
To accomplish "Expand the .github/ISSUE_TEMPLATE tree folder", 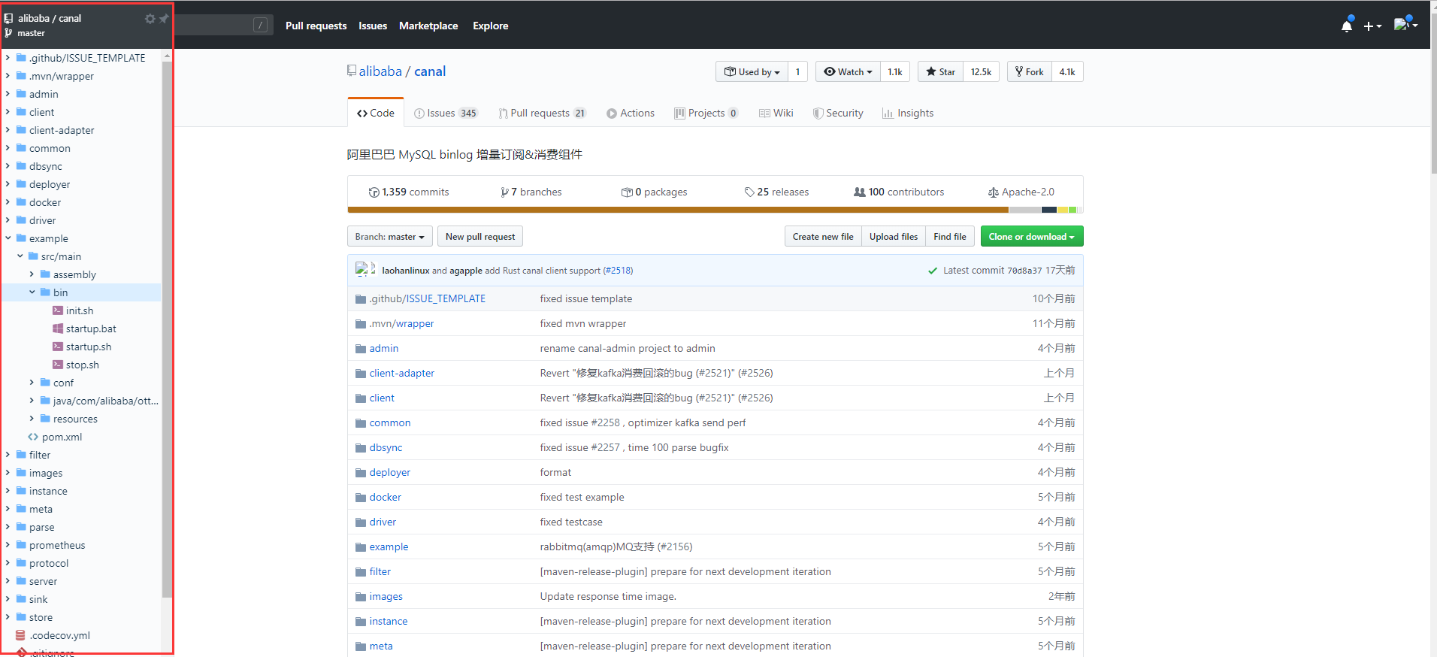I will (8, 58).
